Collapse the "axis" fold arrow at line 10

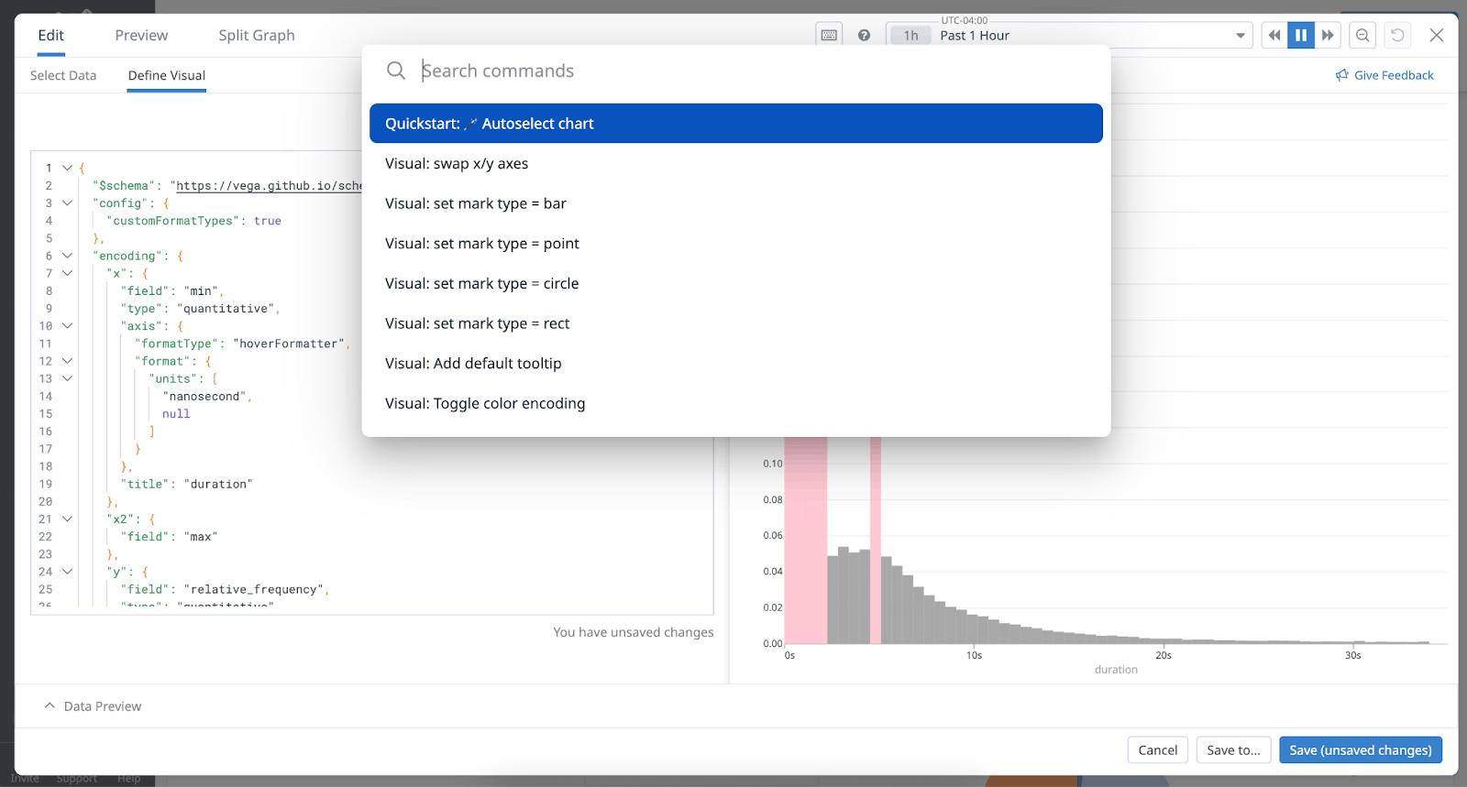[67, 326]
